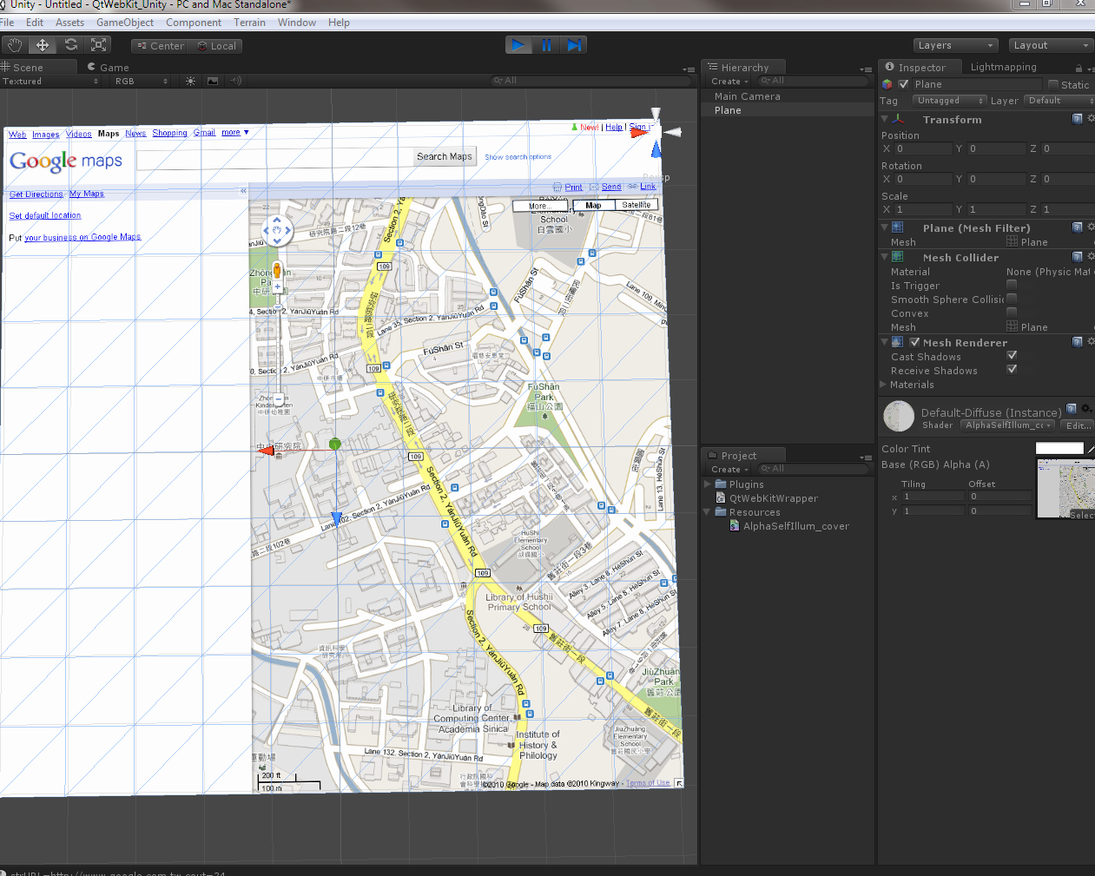Click the Position X input field
Viewport: 1095px width, 876px height.
pos(923,148)
